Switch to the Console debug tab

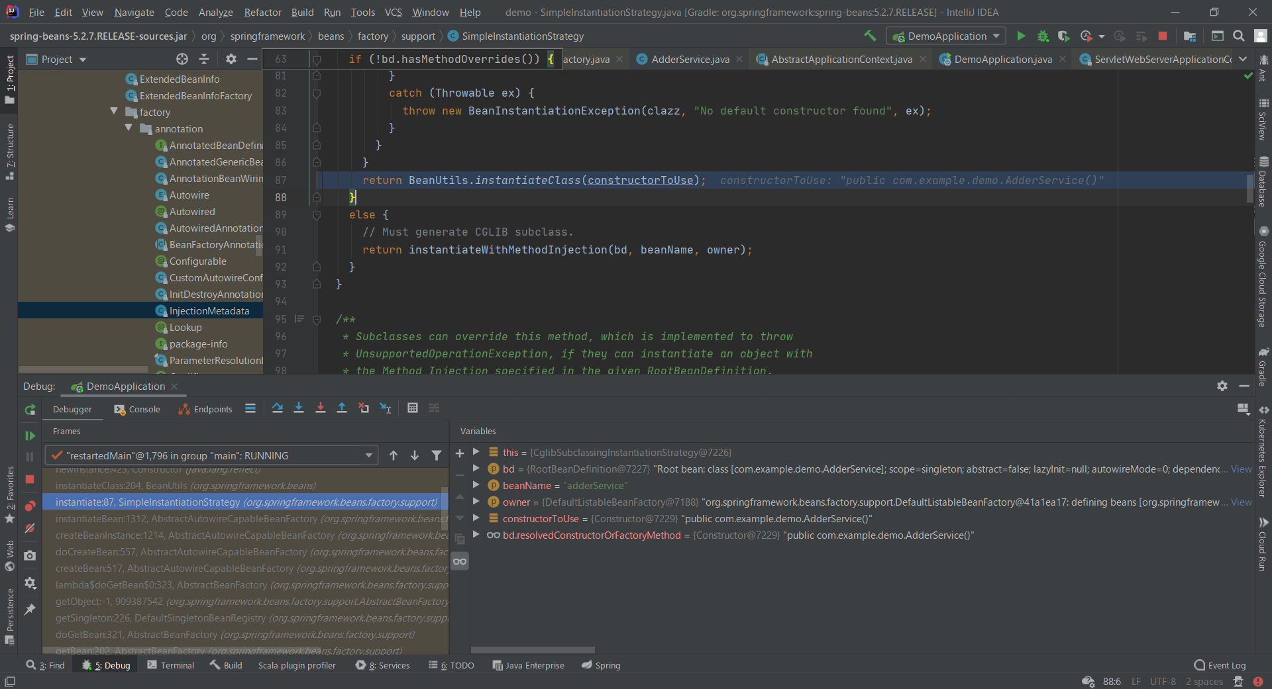coord(137,409)
